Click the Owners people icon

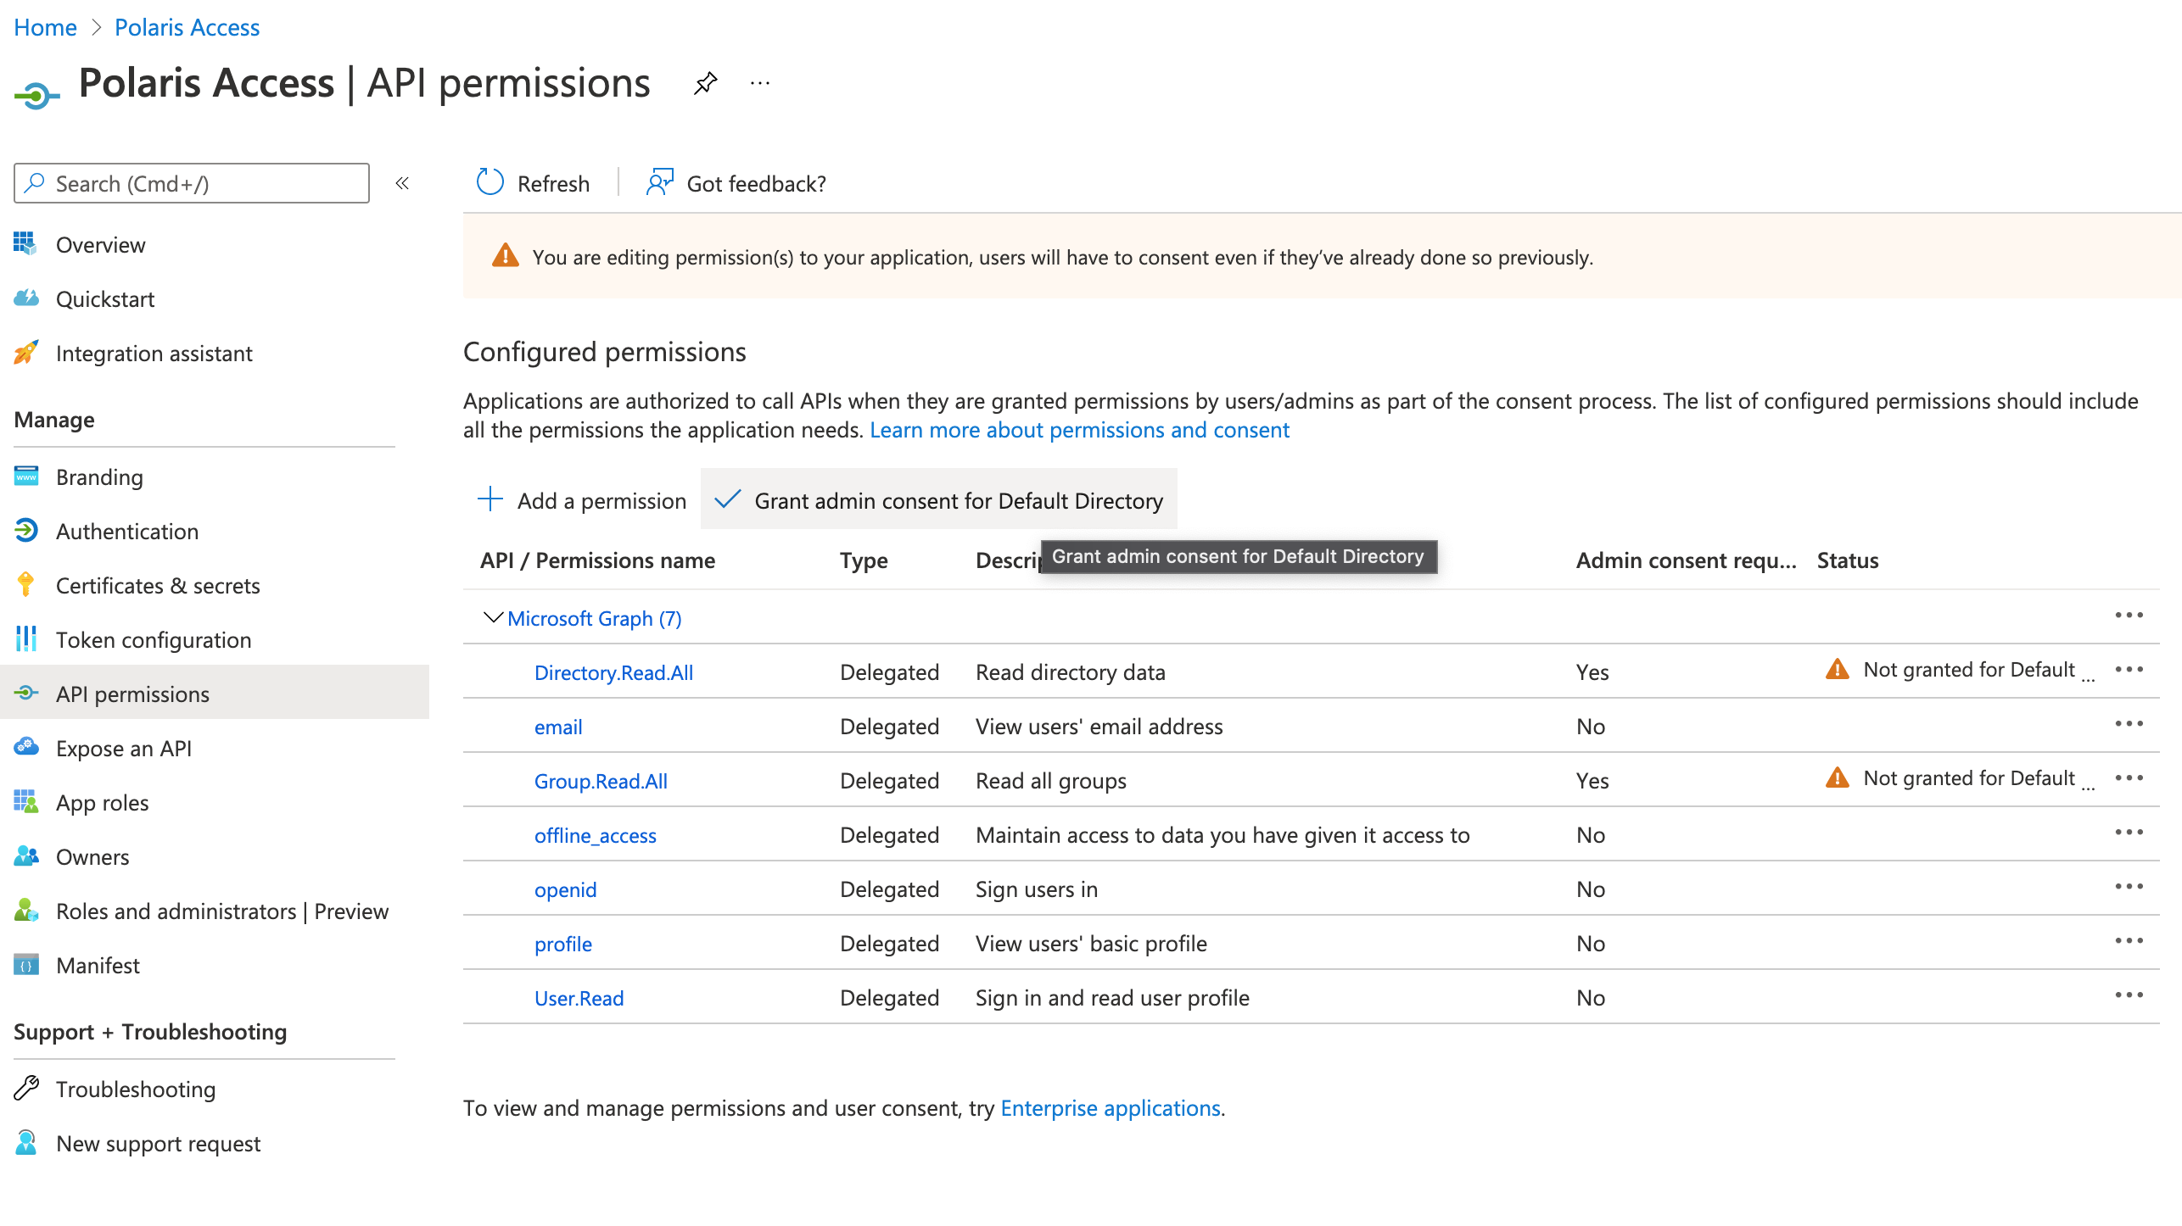tap(25, 856)
